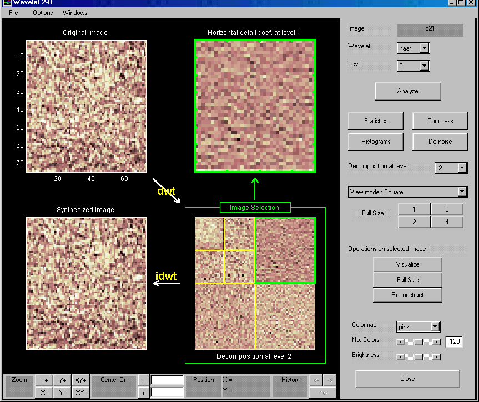The width and height of the screenshot is (479, 402).
Task: Click the XY- zoom button
Action: [80, 392]
